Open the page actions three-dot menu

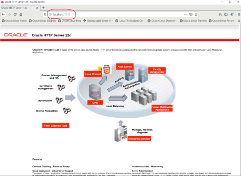[x=186, y=14]
